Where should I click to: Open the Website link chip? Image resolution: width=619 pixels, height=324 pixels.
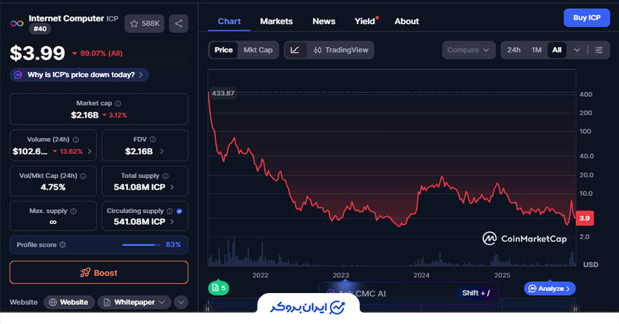[69, 302]
